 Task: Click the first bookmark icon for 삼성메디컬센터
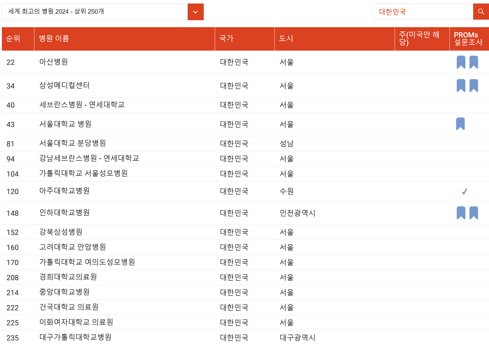tap(461, 86)
